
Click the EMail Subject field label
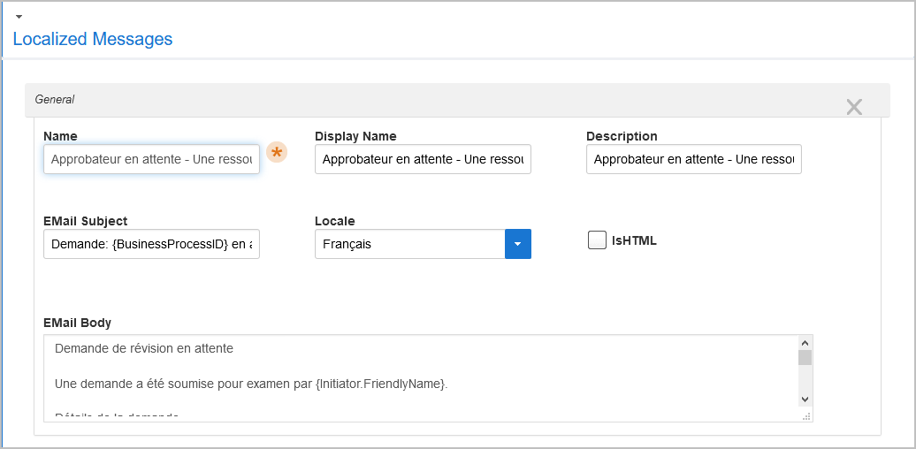85,221
